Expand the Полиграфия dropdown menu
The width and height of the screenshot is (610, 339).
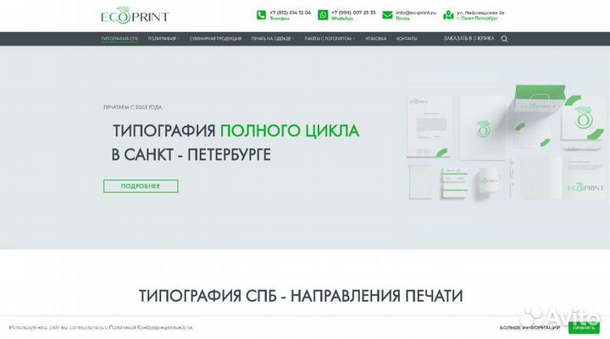click(164, 39)
